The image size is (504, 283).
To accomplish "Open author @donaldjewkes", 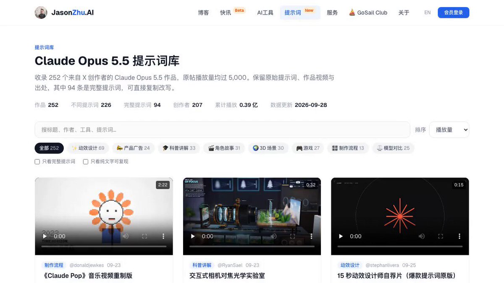I will point(87,265).
